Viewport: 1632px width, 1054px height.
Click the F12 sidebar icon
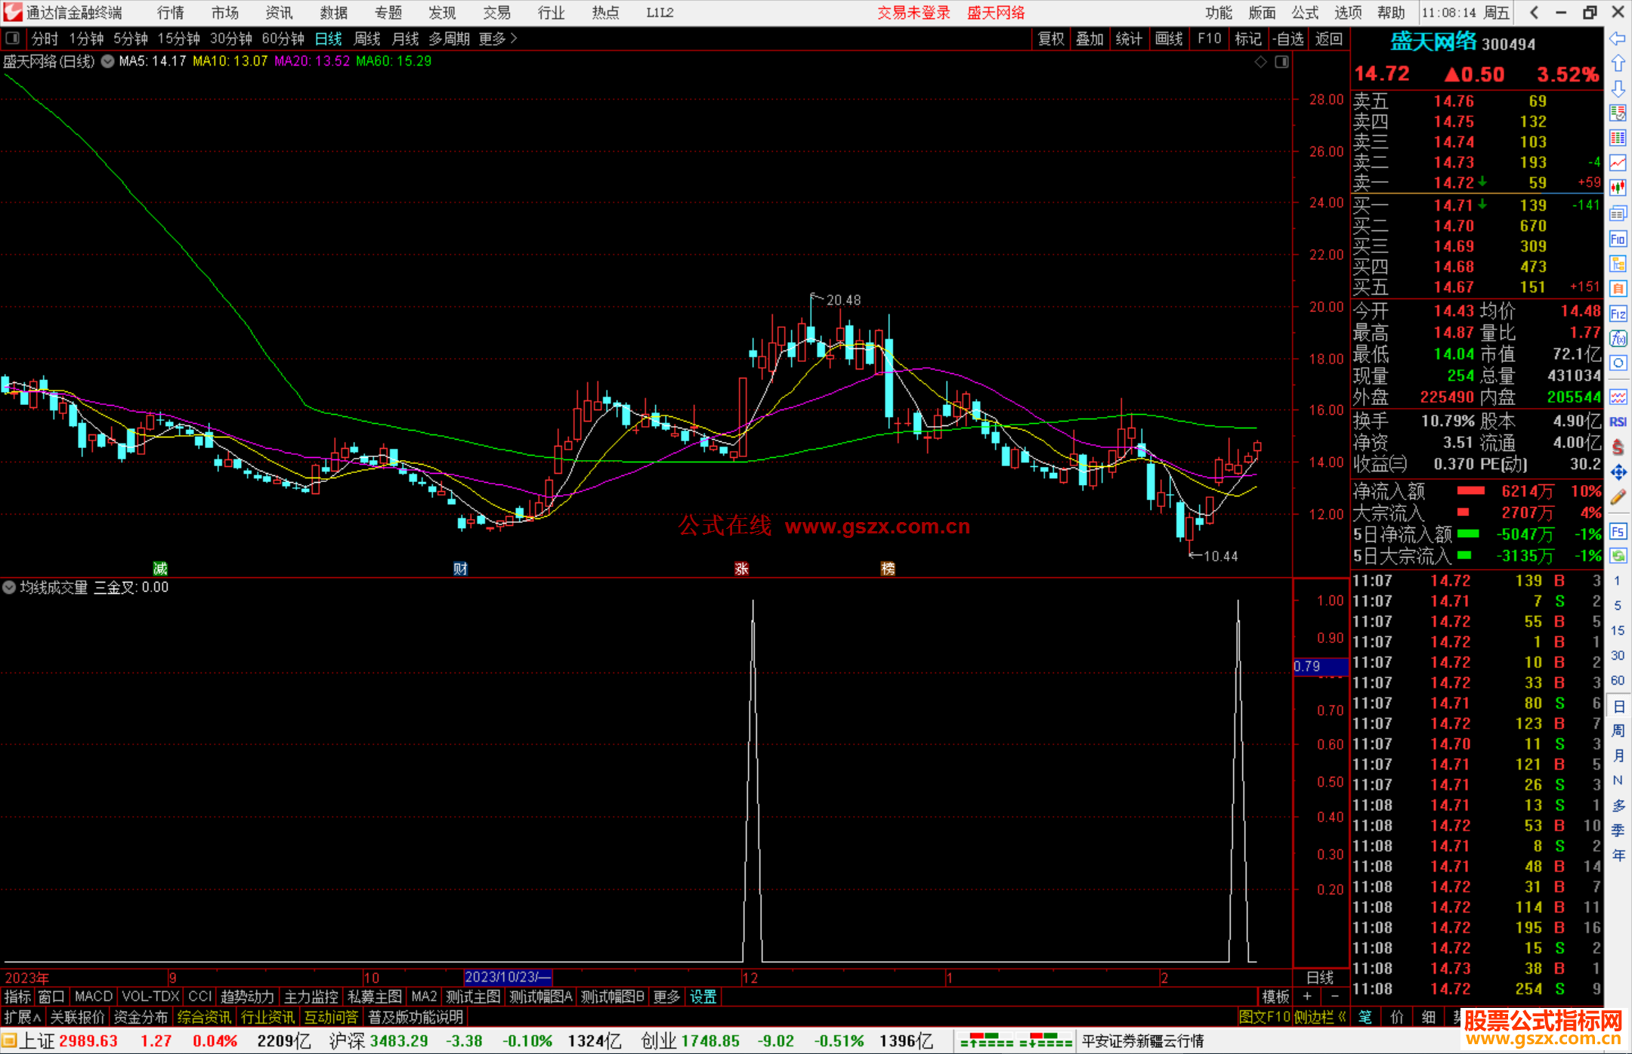1617,314
